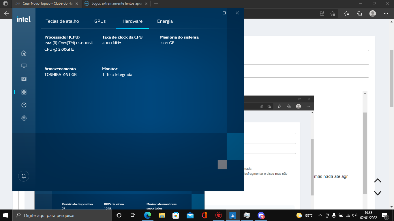Open the Video section in Intel sidebar
Viewport: 394px width, 221px height.
pyautogui.click(x=24, y=79)
